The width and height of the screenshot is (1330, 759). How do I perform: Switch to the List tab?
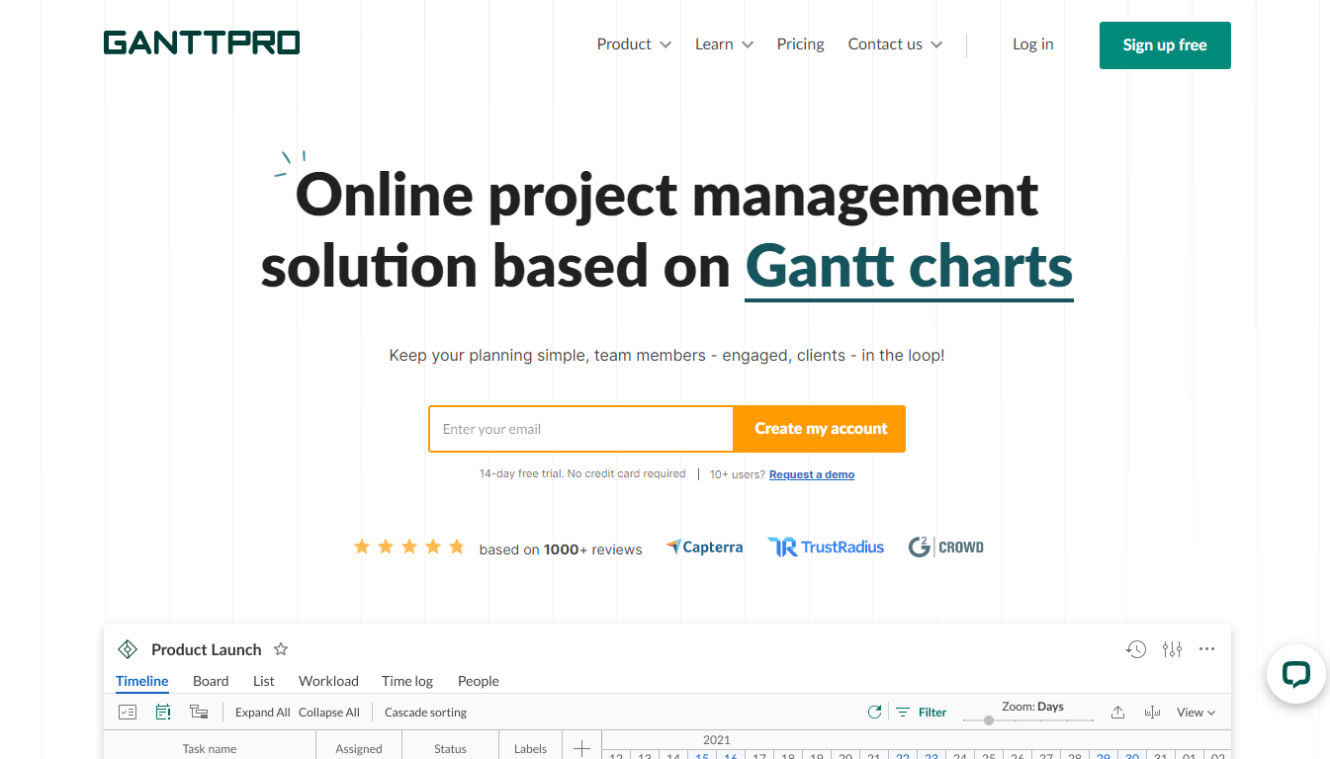coord(264,681)
